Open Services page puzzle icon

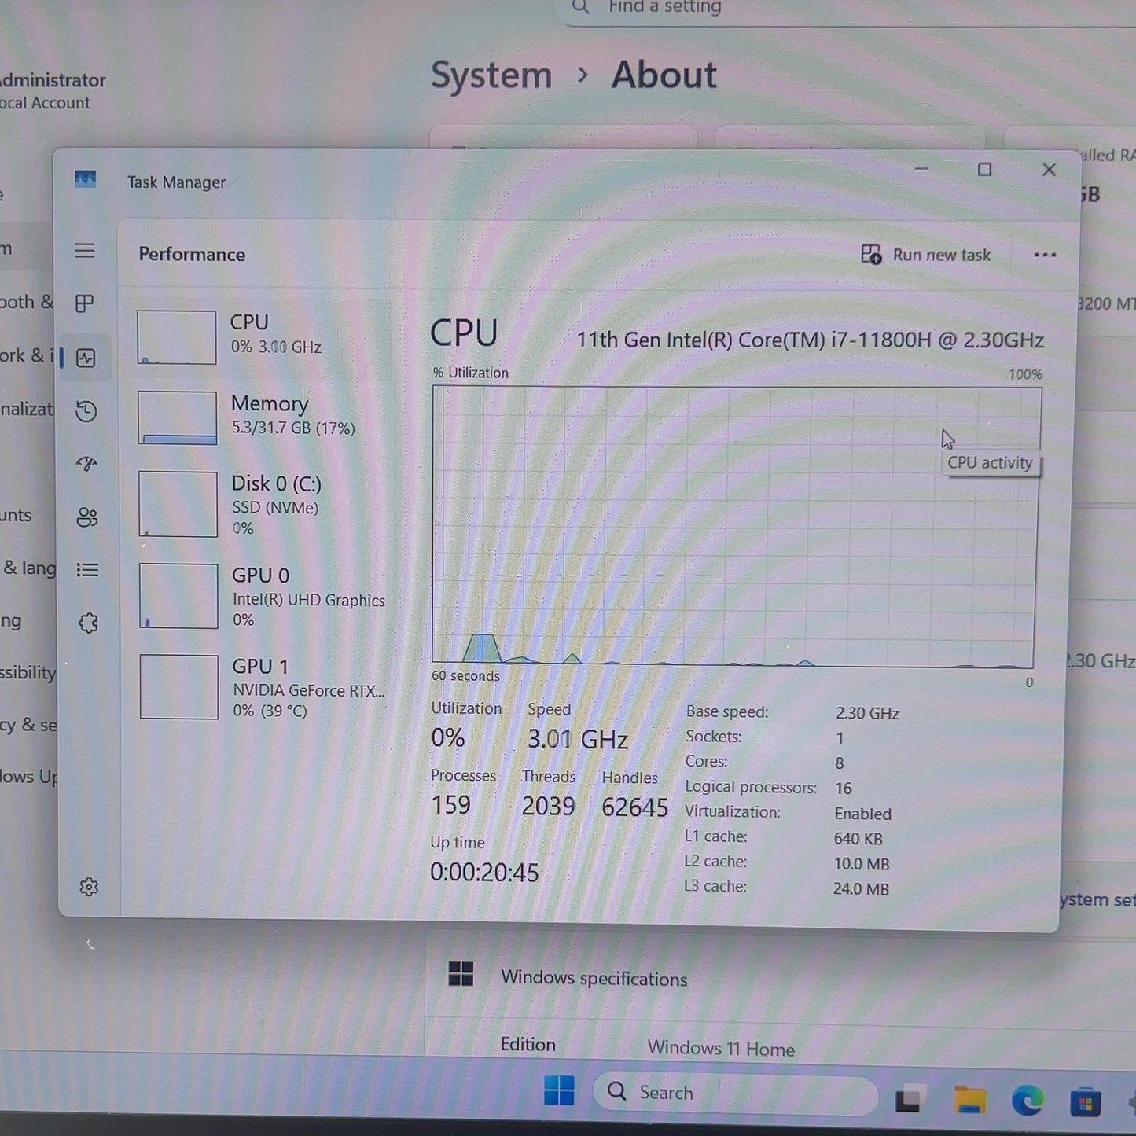(88, 623)
